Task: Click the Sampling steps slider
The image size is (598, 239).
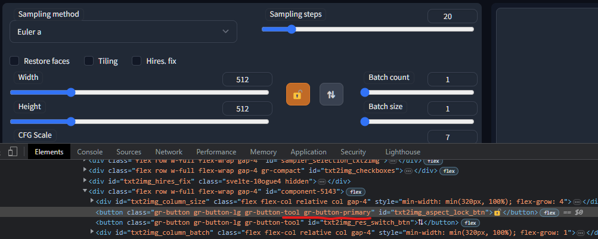Action: (368, 29)
